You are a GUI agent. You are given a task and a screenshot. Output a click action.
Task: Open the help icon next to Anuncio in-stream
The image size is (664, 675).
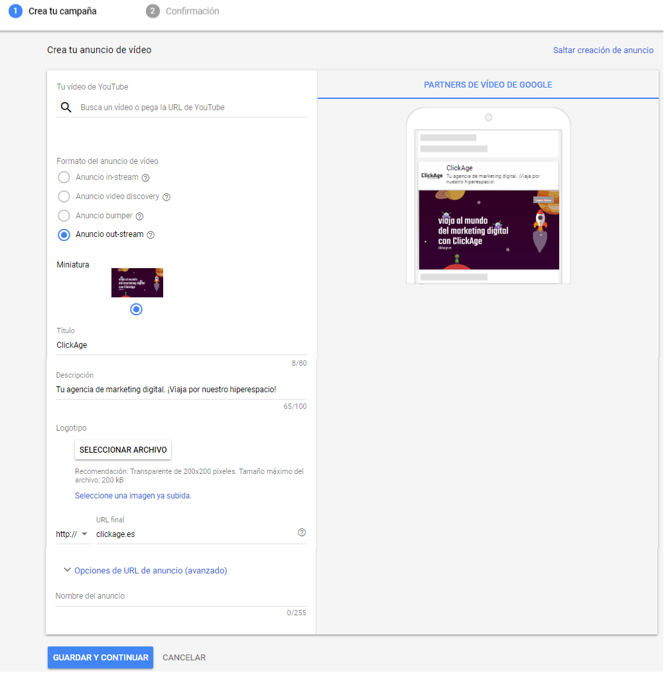(x=145, y=177)
